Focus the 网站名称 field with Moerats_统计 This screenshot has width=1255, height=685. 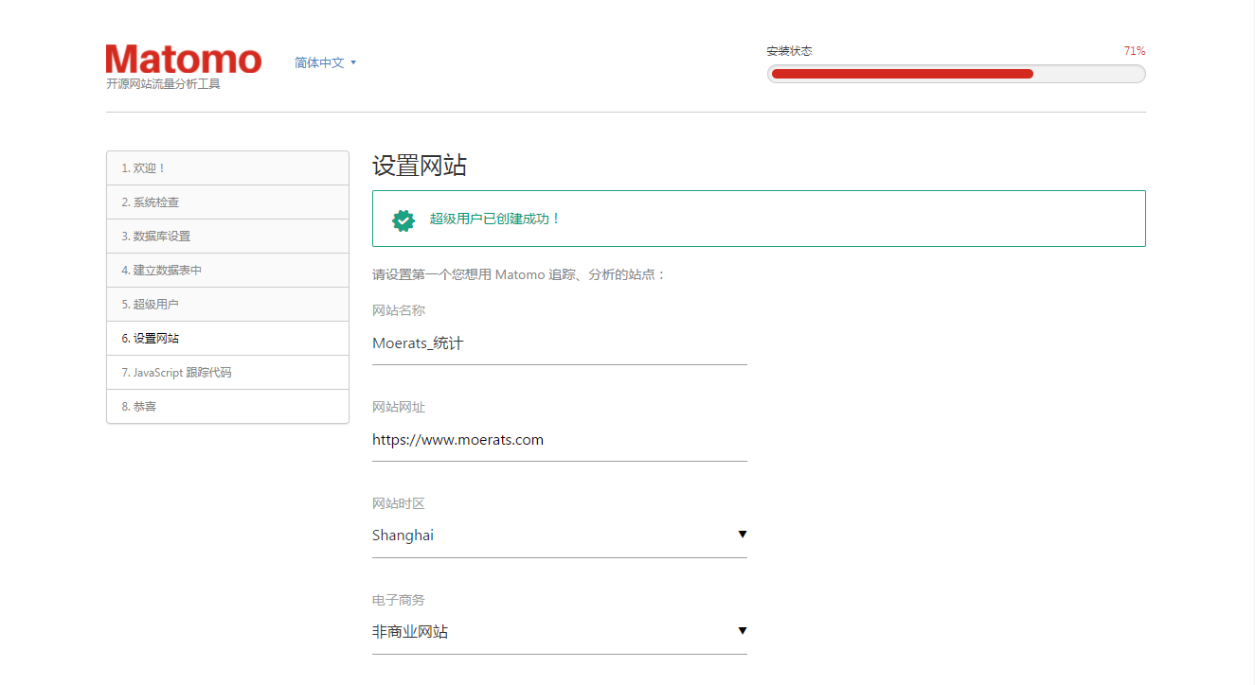(560, 343)
